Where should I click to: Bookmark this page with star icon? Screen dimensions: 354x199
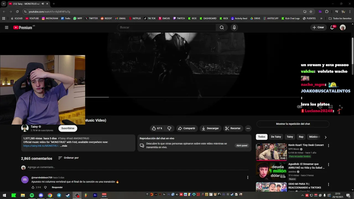coord(311,12)
